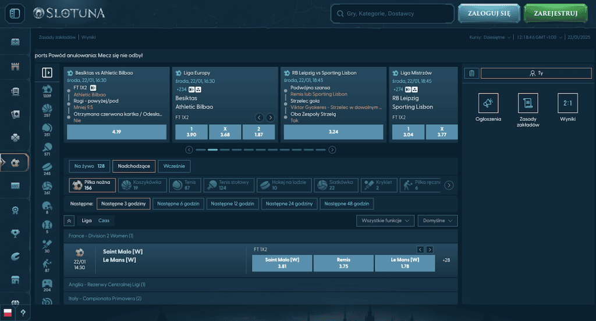Open Zasady zakładów link in top bar
Viewport: 596px width, 321px height.
point(57,37)
